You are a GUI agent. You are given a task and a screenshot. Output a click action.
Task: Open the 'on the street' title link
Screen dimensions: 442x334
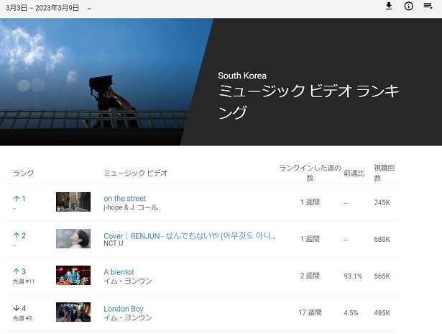tap(124, 199)
